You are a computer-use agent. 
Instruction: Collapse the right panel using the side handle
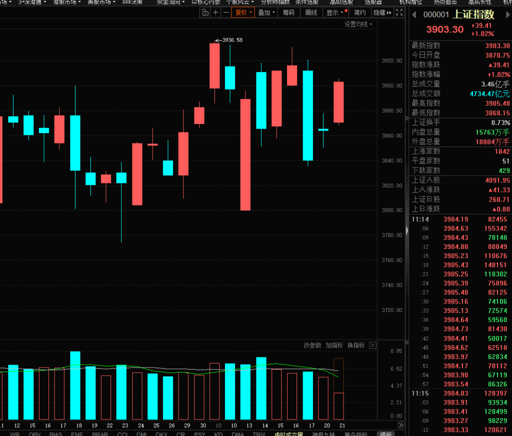coord(406,230)
